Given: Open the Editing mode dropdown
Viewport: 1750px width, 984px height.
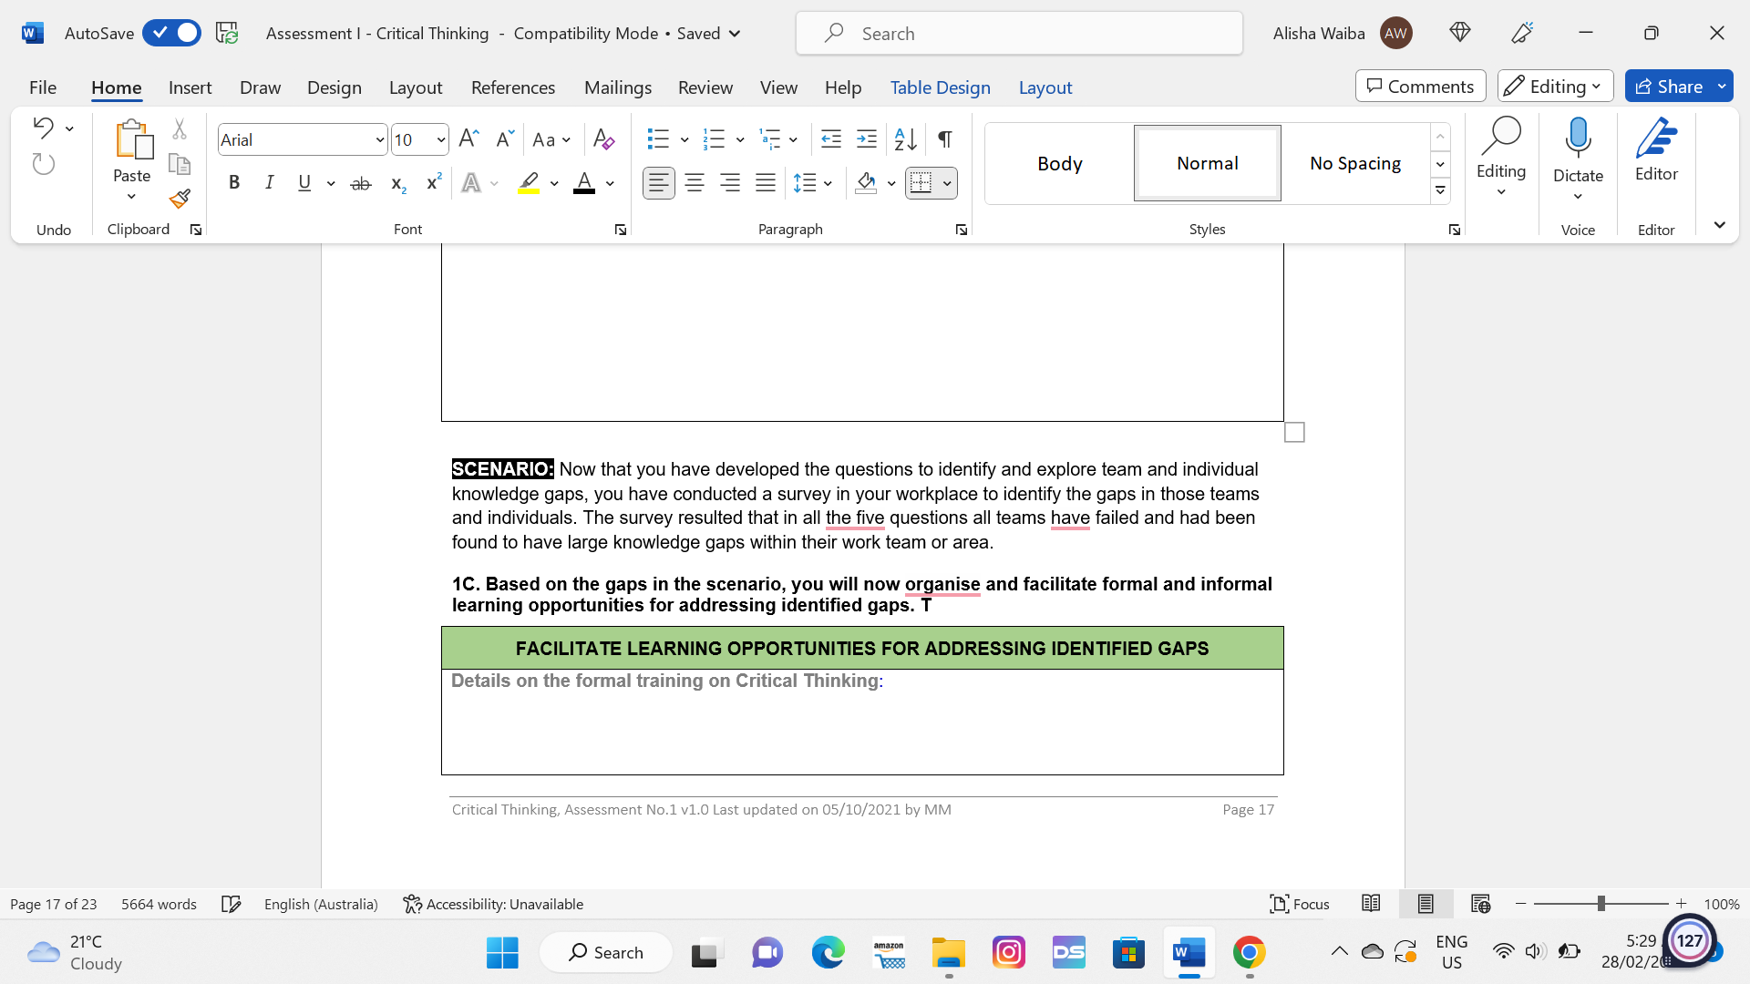Looking at the screenshot, I should pos(1554,86).
